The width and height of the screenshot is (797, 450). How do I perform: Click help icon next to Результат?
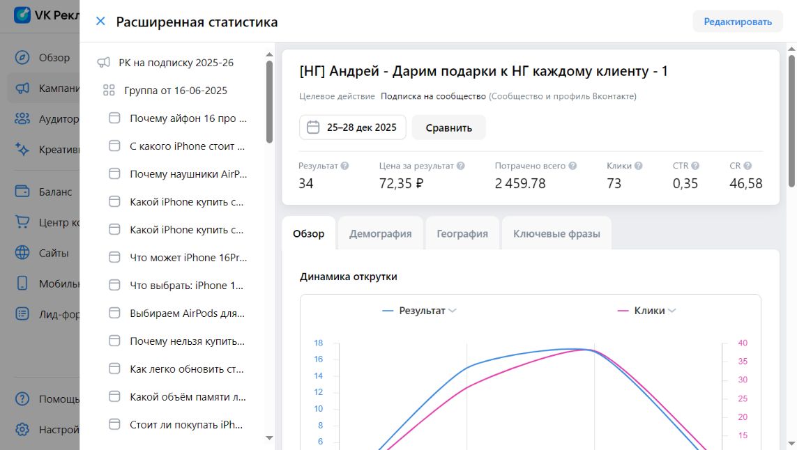tap(344, 166)
